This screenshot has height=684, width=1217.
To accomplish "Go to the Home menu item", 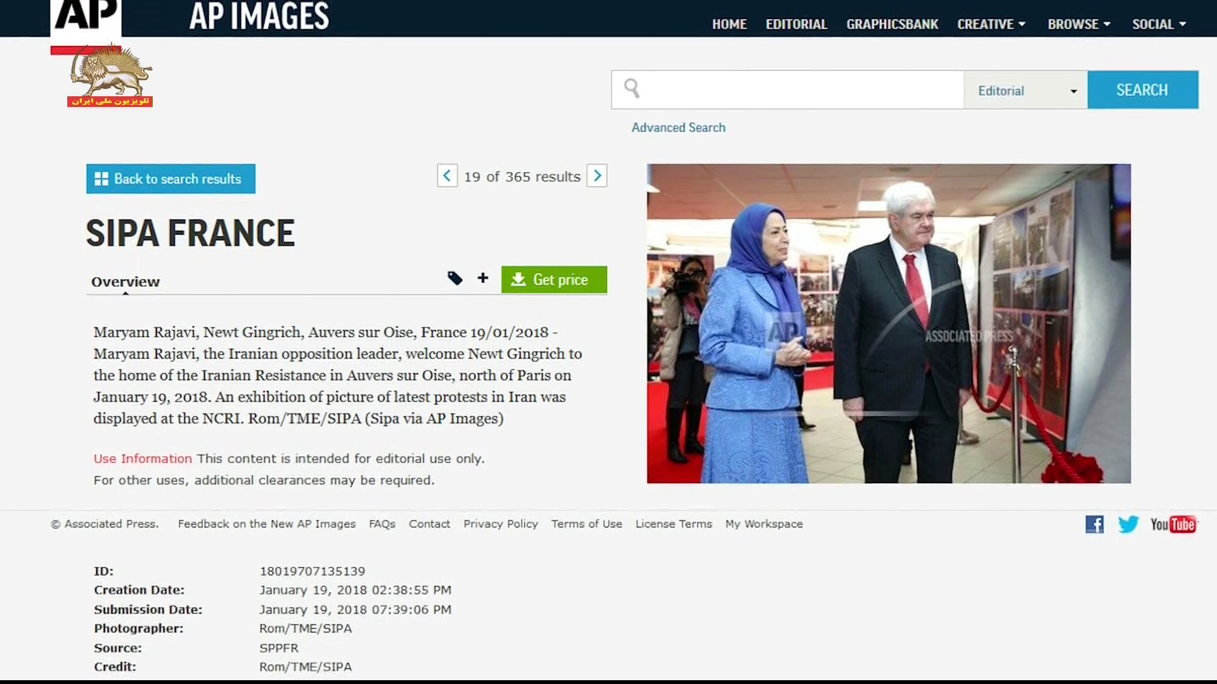I will pos(729,24).
